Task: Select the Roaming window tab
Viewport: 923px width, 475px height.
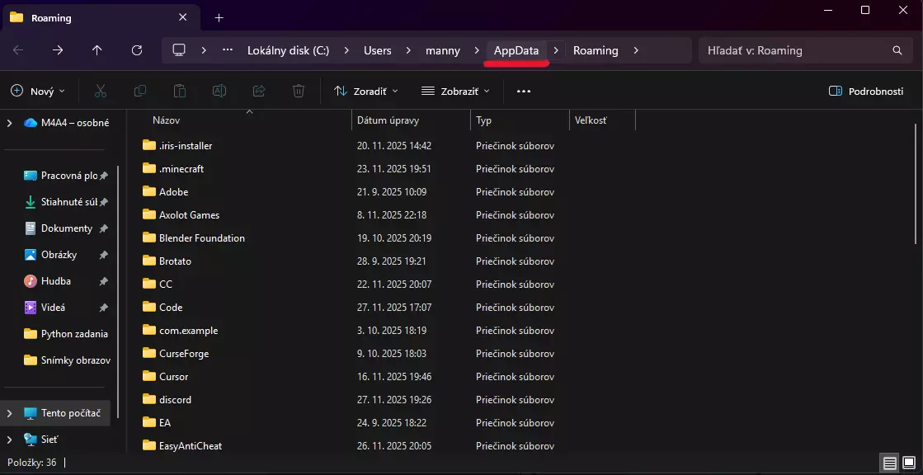Action: click(100, 17)
